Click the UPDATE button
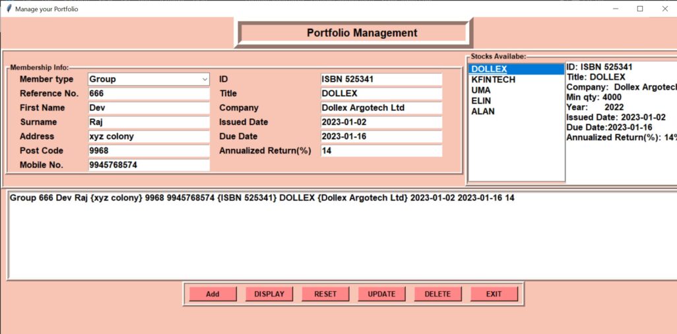This screenshot has width=677, height=334. [x=381, y=294]
